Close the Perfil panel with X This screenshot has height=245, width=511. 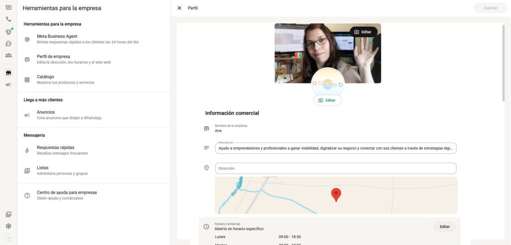click(179, 8)
